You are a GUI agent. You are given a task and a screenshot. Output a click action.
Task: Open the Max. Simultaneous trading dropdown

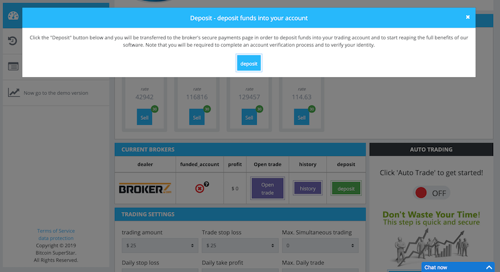click(x=319, y=246)
